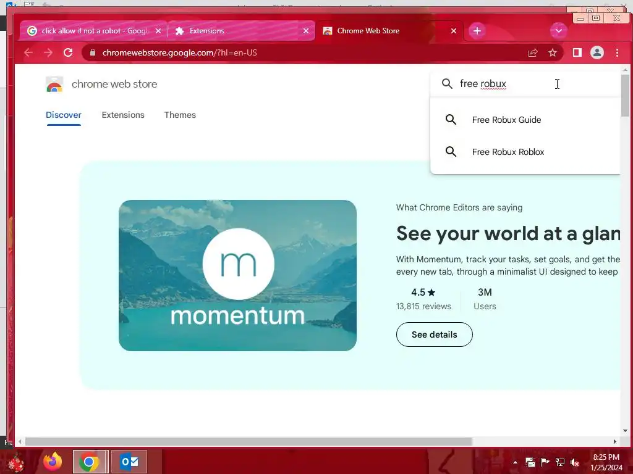This screenshot has height=474, width=633.
Task: Click the address bar URL
Action: [180, 53]
